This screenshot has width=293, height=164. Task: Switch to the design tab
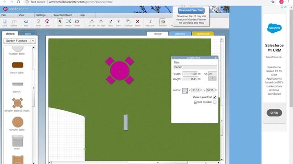(157, 34)
